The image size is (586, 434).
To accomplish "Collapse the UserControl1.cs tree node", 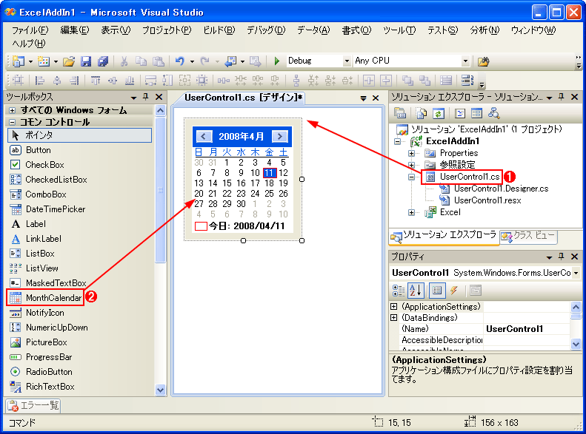I will click(x=411, y=177).
